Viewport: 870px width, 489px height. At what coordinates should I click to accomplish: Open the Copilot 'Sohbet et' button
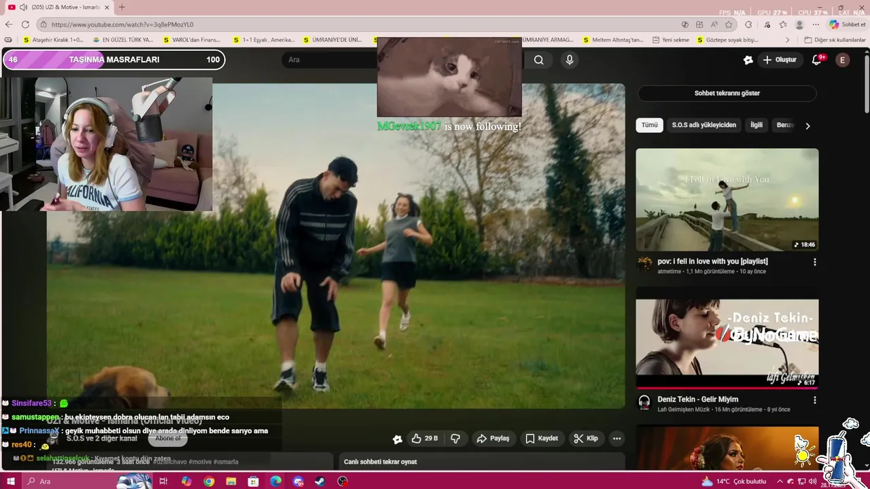(847, 24)
